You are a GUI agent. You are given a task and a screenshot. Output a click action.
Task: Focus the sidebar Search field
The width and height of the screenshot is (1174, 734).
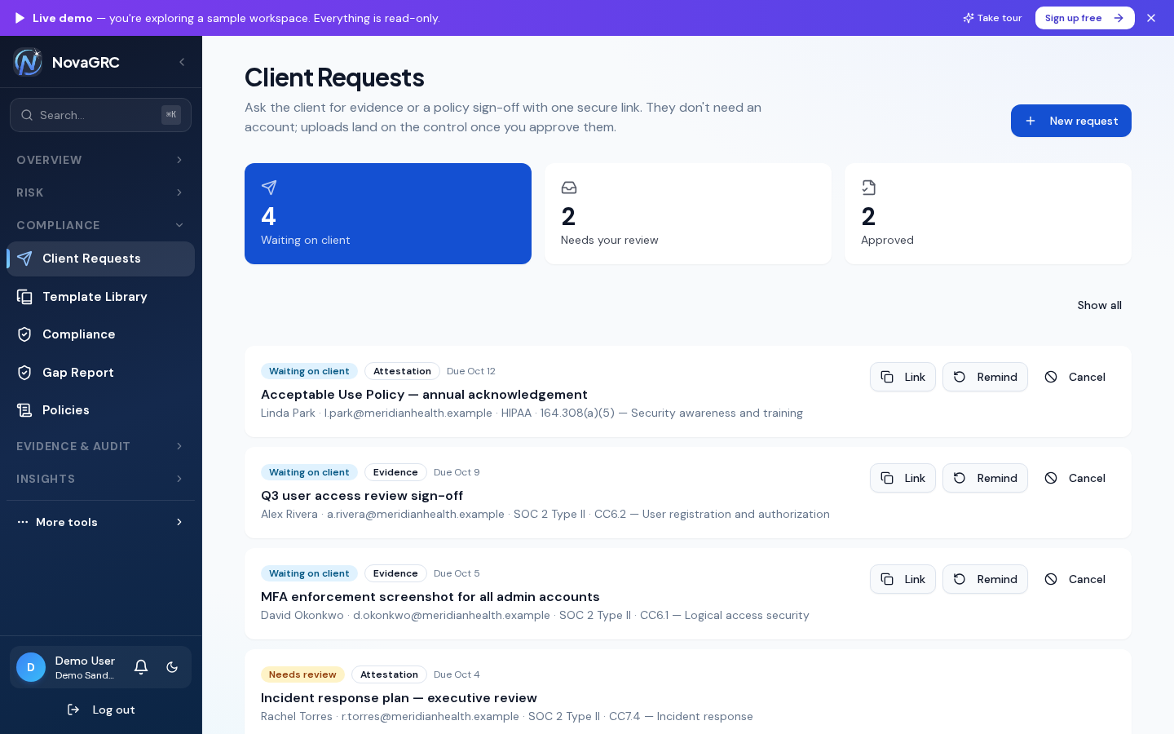pyautogui.click(x=100, y=115)
